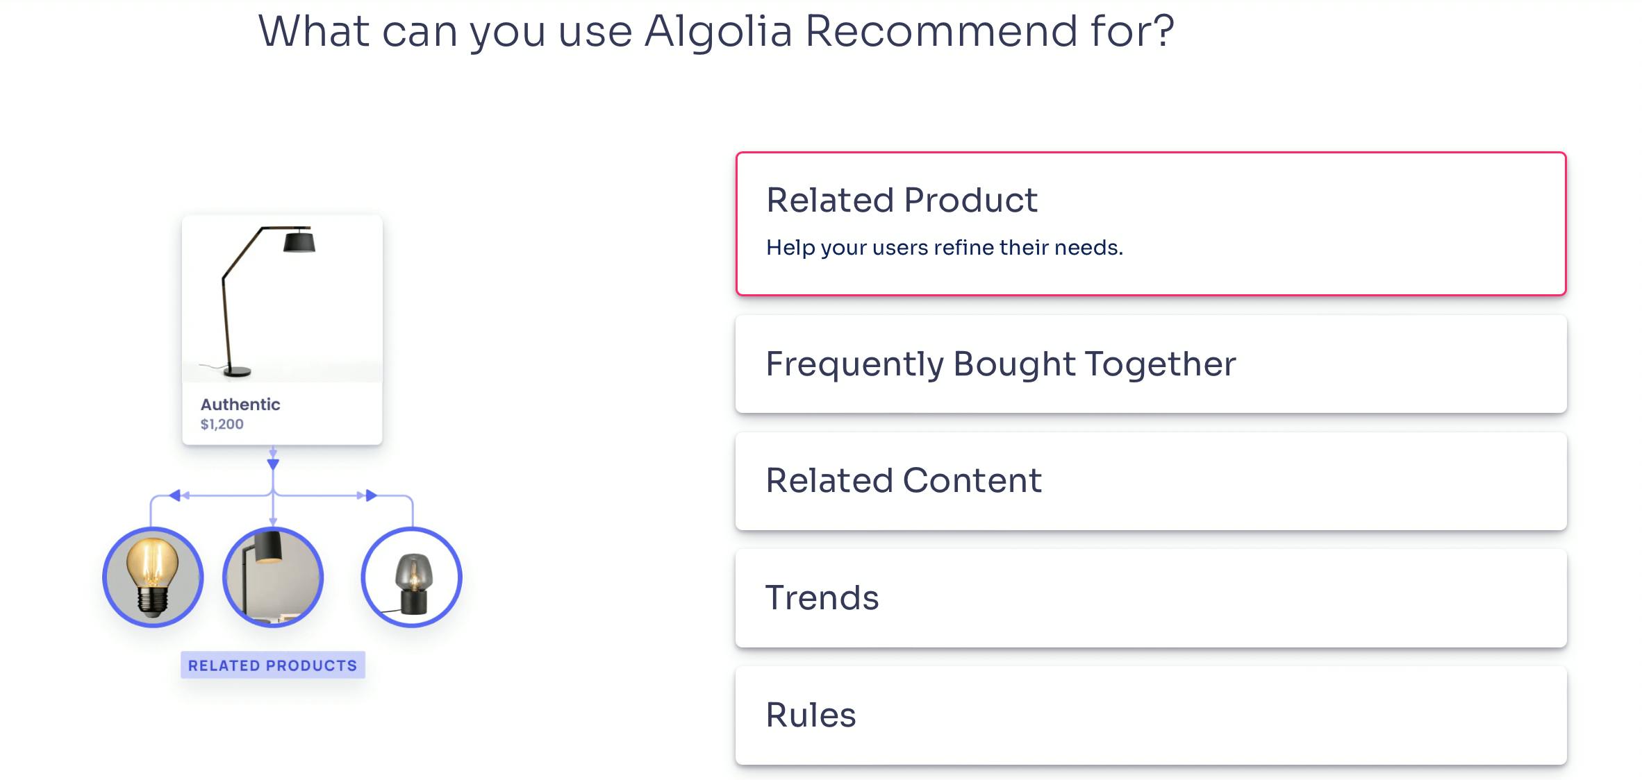Image resolution: width=1642 pixels, height=780 pixels.
Task: Click the $1,200 price text
Action: tap(222, 424)
